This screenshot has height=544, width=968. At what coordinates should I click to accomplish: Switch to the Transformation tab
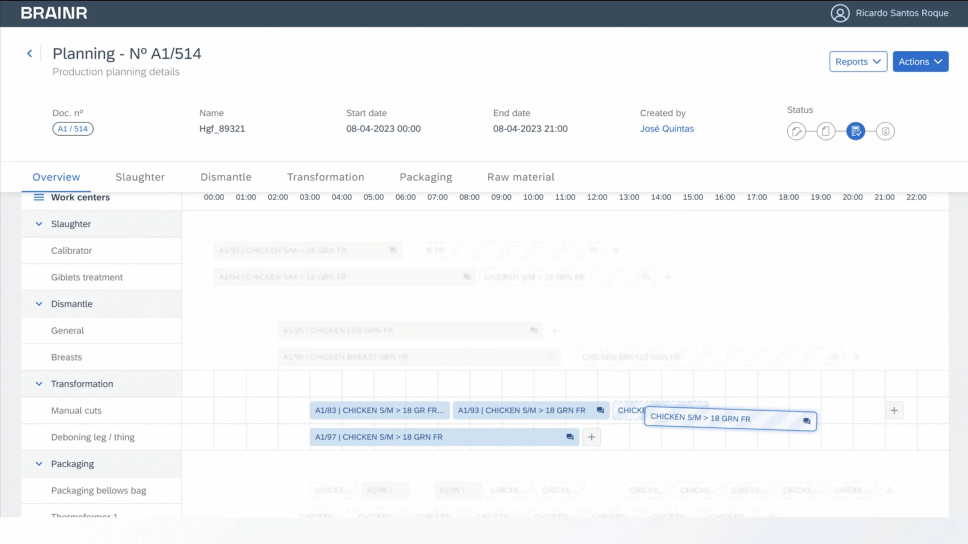pyautogui.click(x=326, y=177)
